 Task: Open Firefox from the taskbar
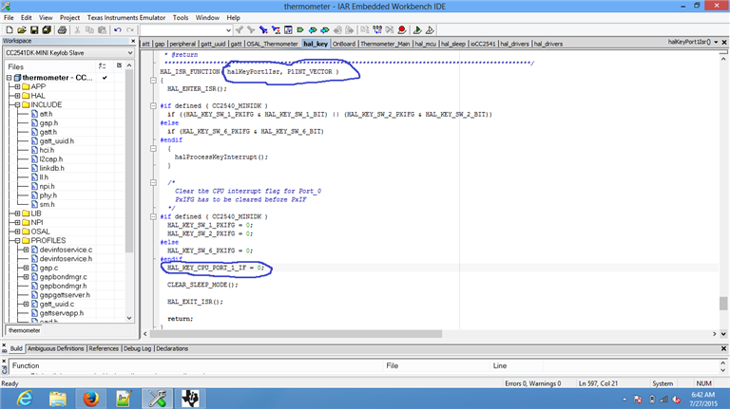click(91, 399)
